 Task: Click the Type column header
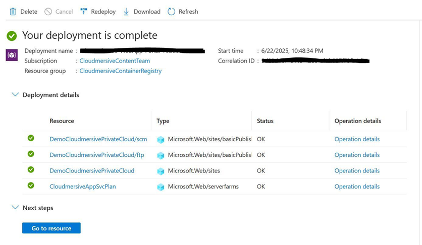click(163, 121)
